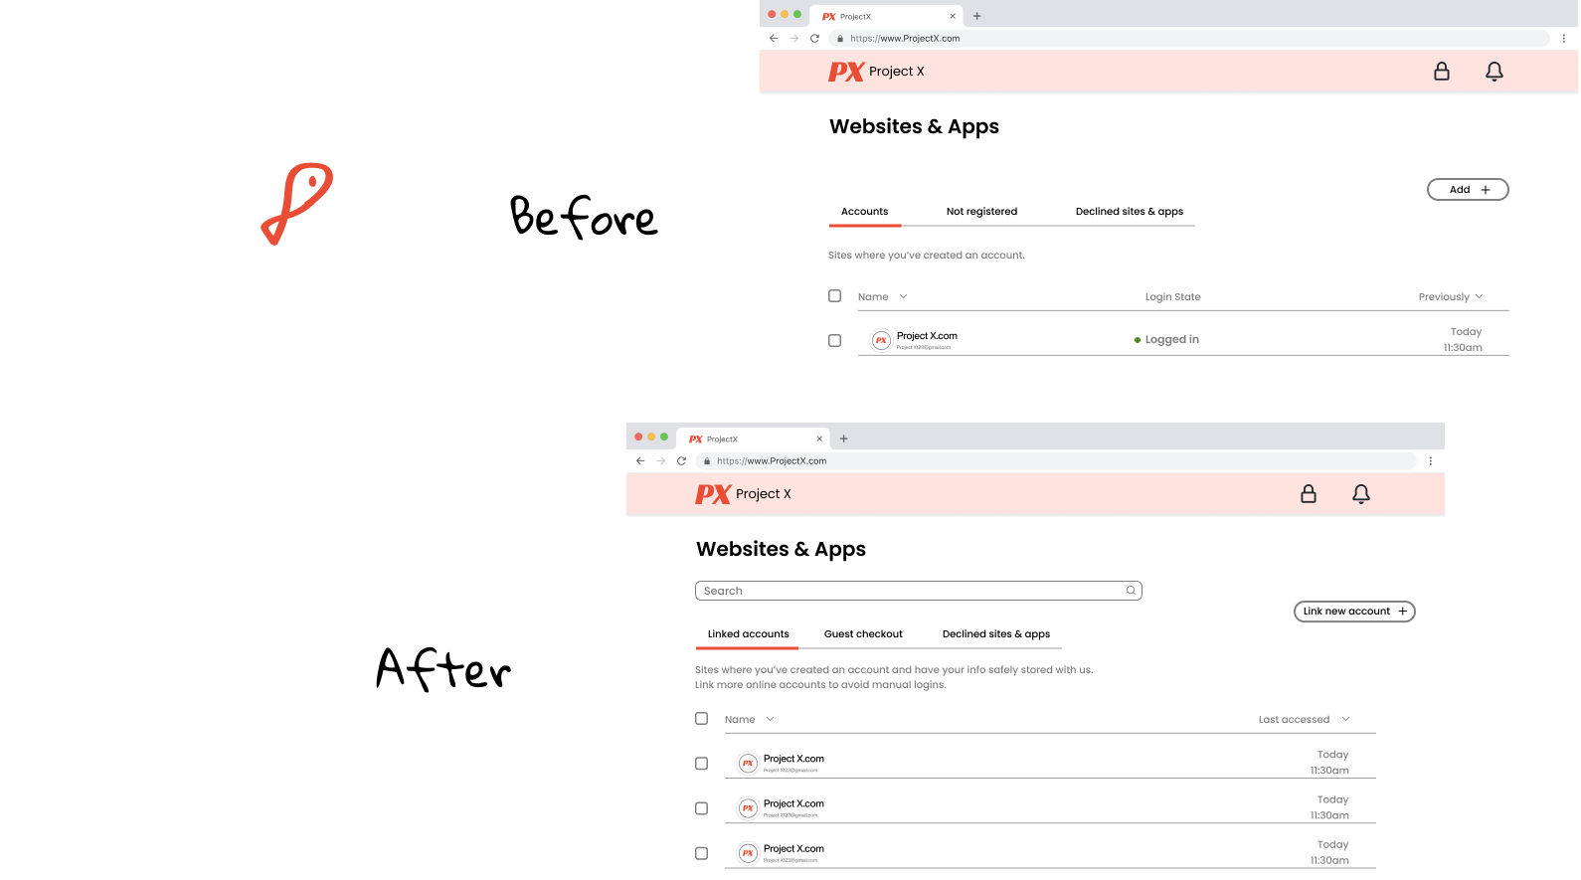Check the Project X.com row with Logged in status

[x=834, y=341]
